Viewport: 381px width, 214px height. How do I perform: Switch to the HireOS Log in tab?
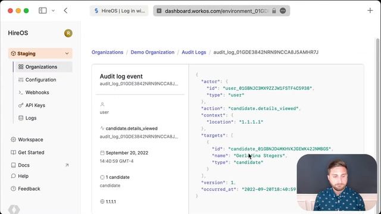tap(119, 11)
